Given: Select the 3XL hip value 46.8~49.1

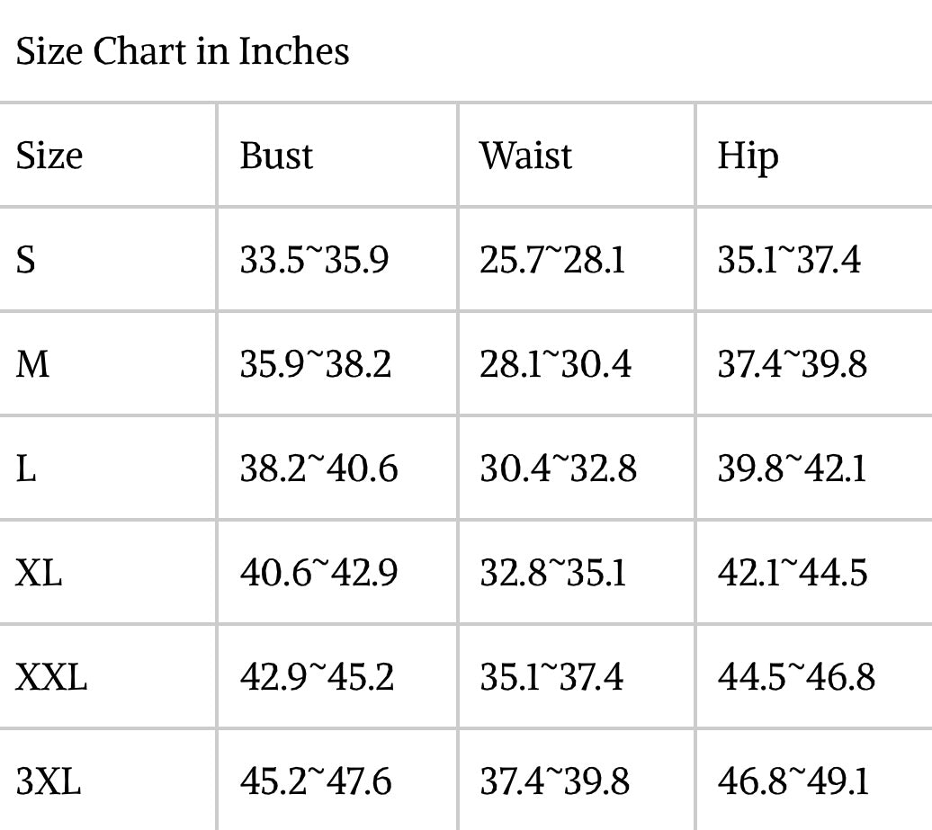Looking at the screenshot, I should (793, 781).
